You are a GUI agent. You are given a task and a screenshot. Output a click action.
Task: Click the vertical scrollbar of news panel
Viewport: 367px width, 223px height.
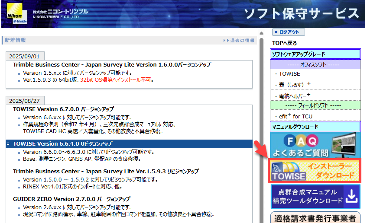point(261,130)
